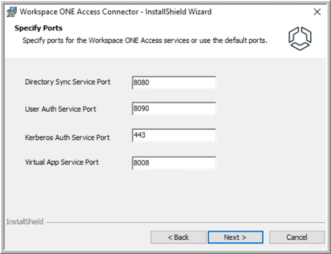Click the Virtual App Service Port label
Image resolution: width=331 pixels, height=254 pixels.
click(x=62, y=162)
